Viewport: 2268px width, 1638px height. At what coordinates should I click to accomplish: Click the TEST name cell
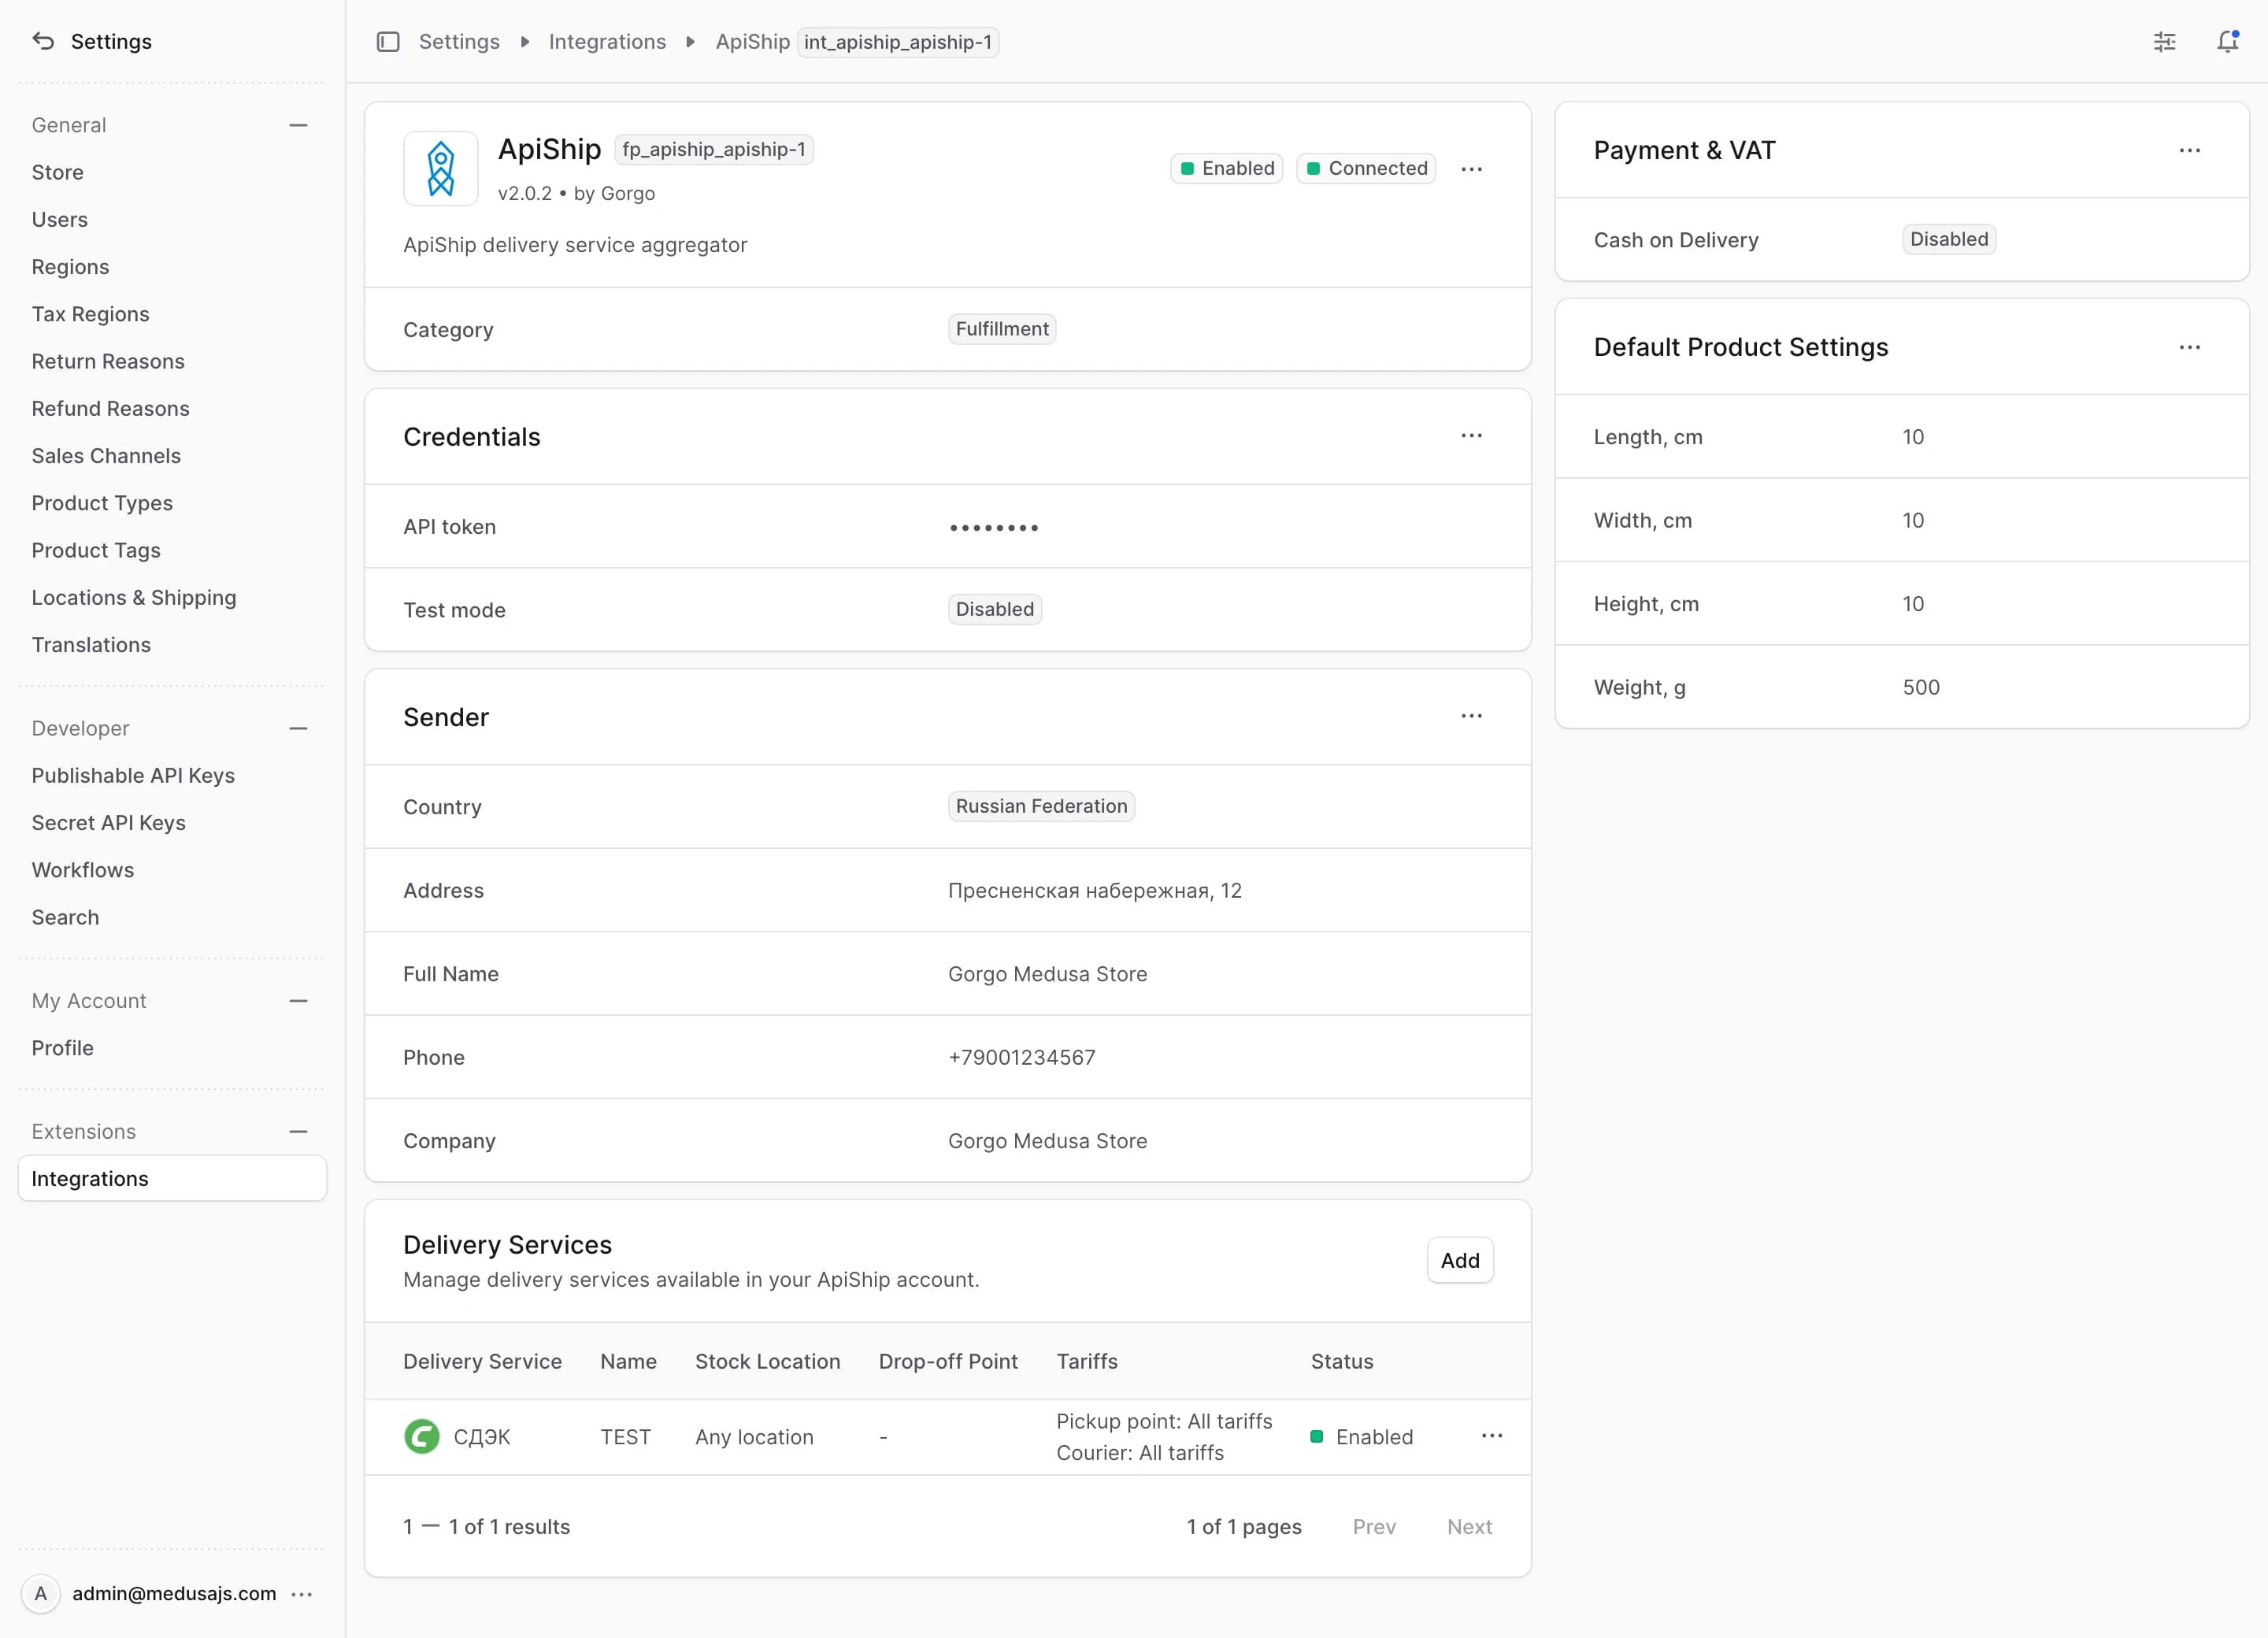626,1438
